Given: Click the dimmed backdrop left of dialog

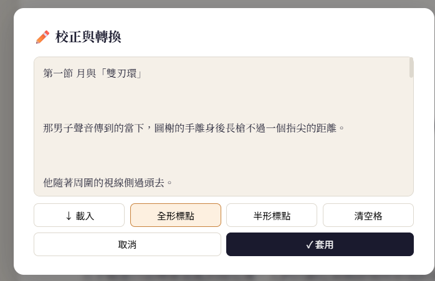Looking at the screenshot, I should pyautogui.click(x=6, y=139).
